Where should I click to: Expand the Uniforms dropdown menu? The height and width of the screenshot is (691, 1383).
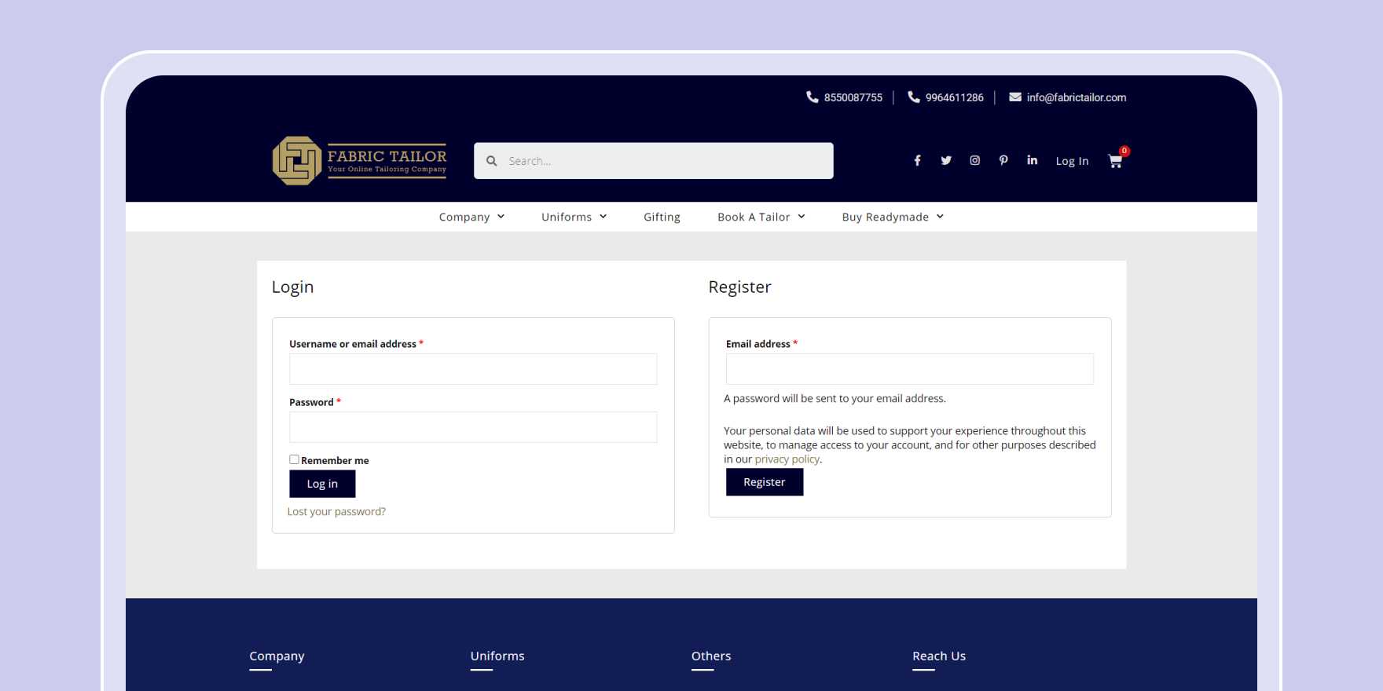(x=574, y=218)
